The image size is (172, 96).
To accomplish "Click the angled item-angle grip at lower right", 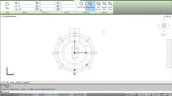I will (x=87, y=65).
